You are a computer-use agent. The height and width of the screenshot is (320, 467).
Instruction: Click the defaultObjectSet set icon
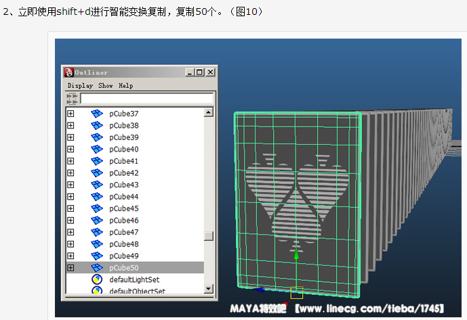coord(97,291)
